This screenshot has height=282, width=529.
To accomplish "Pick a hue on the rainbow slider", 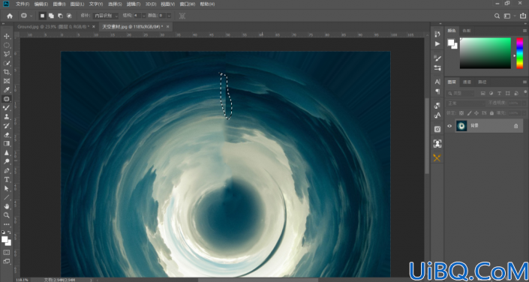I will pos(519,53).
